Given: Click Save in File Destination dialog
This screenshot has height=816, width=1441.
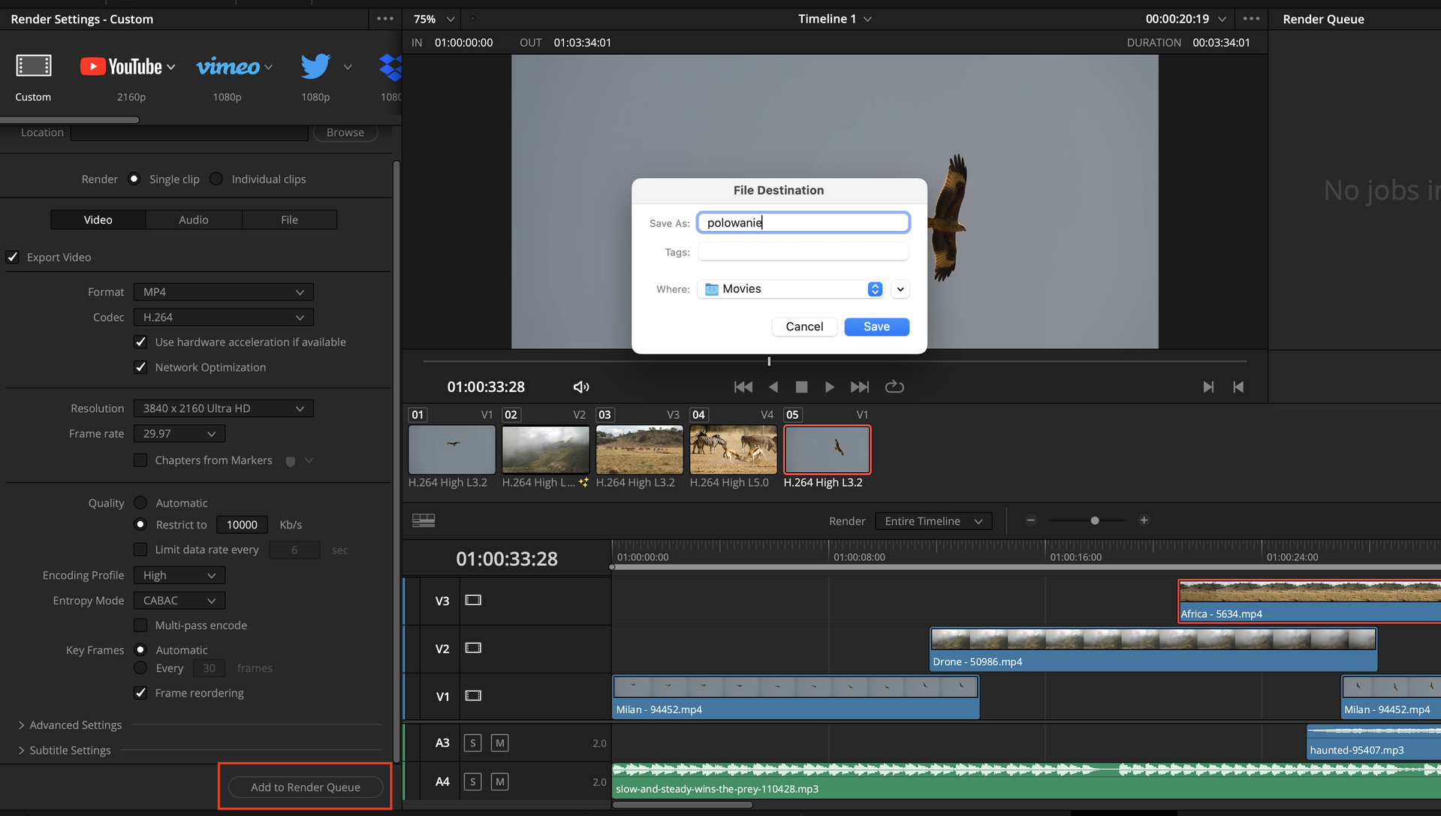Looking at the screenshot, I should pos(876,327).
